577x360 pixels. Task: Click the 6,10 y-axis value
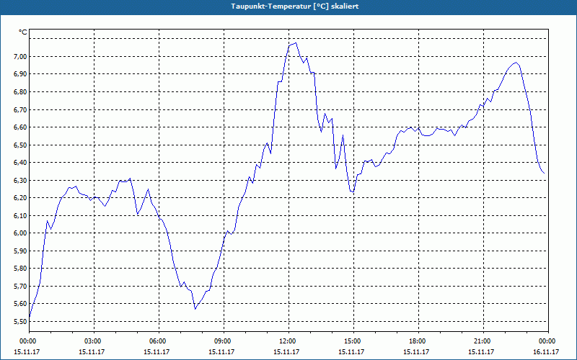click(x=20, y=215)
